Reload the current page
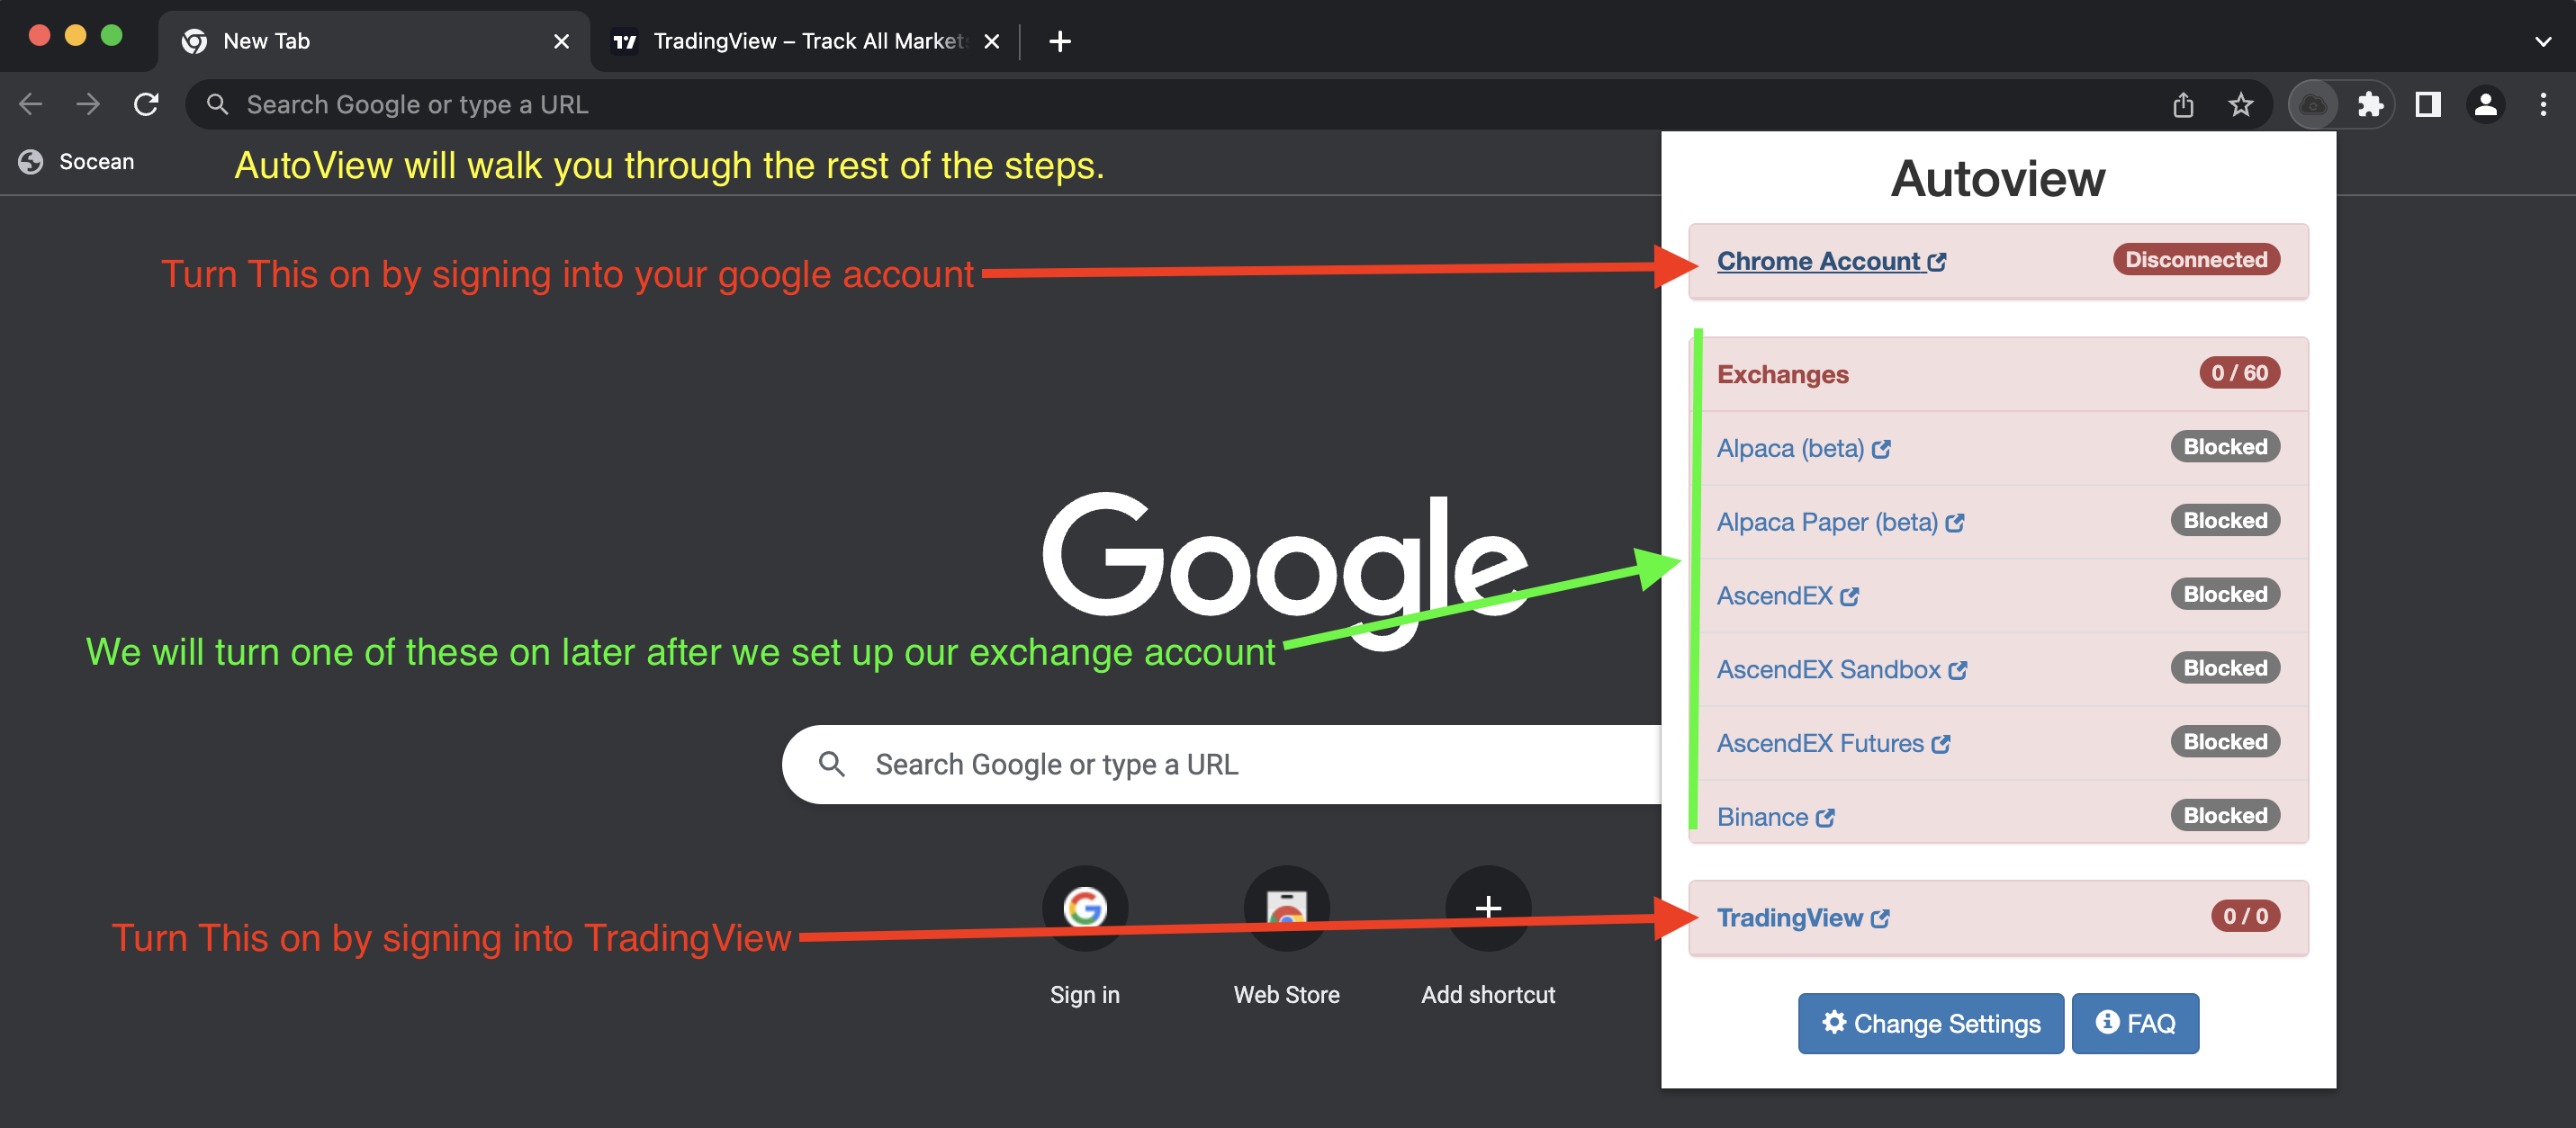Image resolution: width=2576 pixels, height=1128 pixels. click(x=147, y=105)
